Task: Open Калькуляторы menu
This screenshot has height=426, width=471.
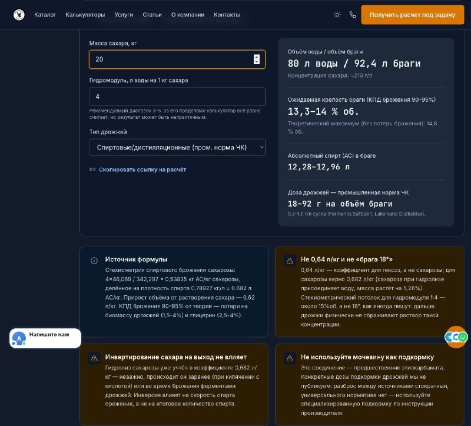Action: (85, 15)
